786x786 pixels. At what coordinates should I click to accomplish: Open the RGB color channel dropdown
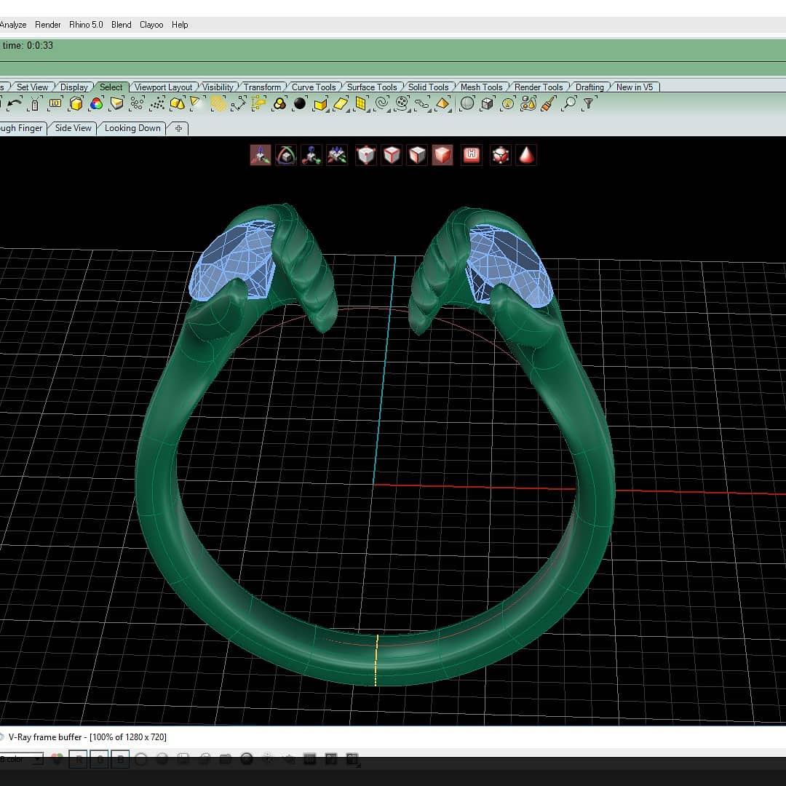20,759
